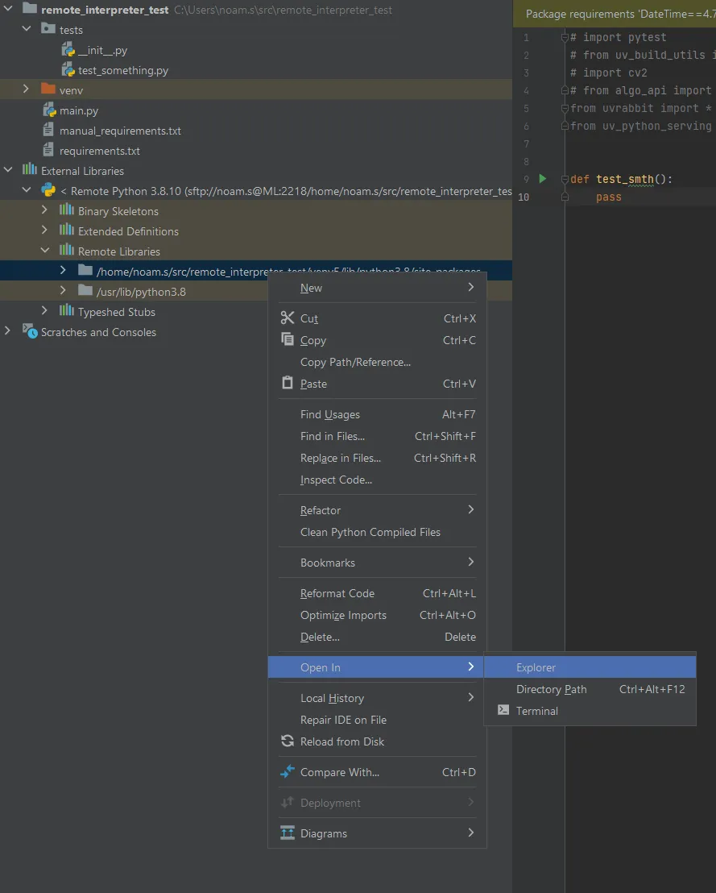Viewport: 716px width, 893px height.
Task: Select Repair IDE on File
Action: tap(378, 719)
